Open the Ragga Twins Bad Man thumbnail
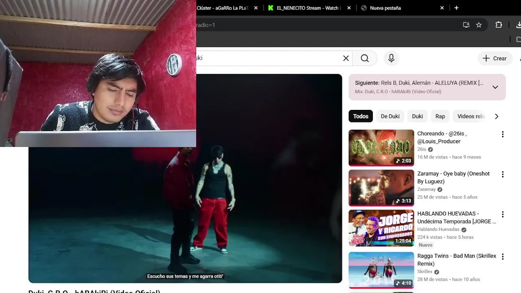Image resolution: width=521 pixels, height=293 pixels. coord(381,270)
